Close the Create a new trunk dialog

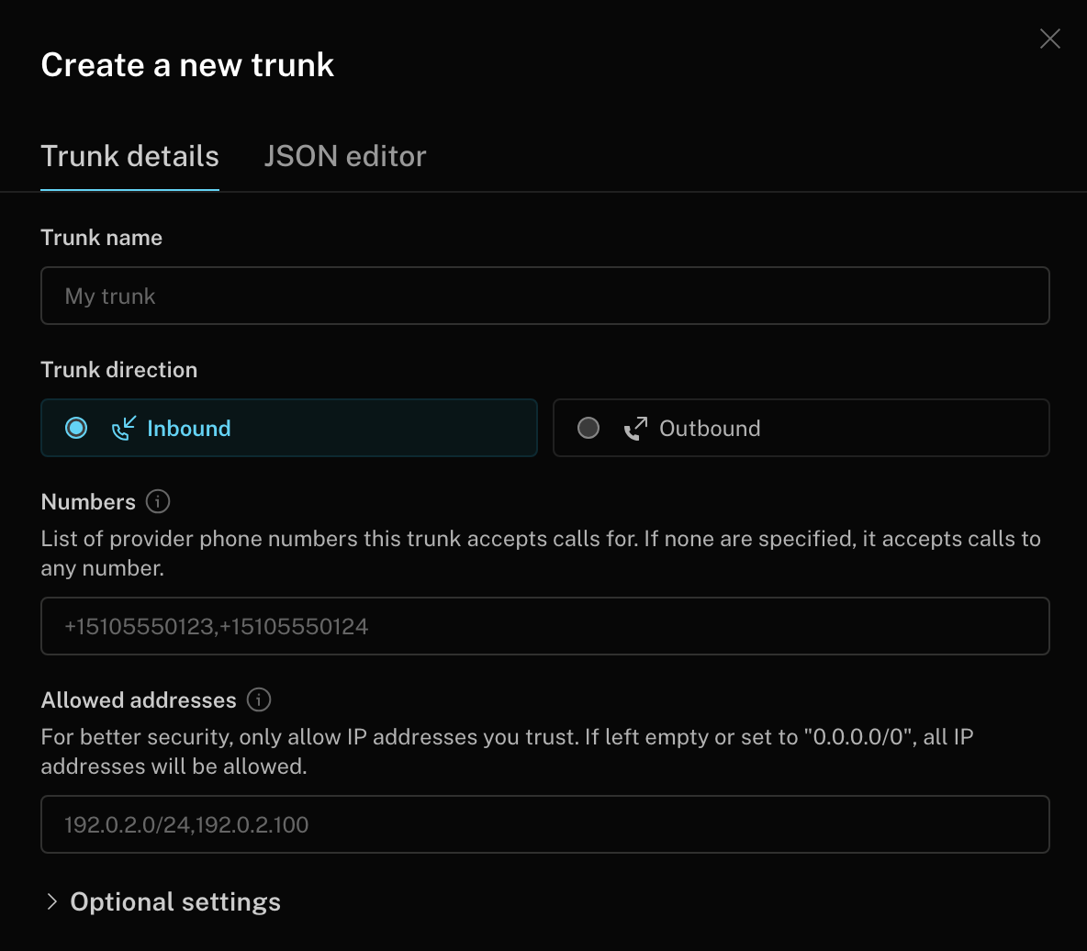click(1049, 39)
